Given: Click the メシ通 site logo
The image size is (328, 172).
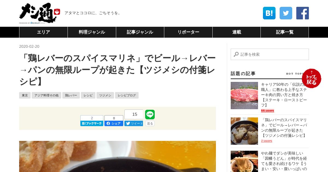Looking at the screenshot, I should [x=38, y=13].
